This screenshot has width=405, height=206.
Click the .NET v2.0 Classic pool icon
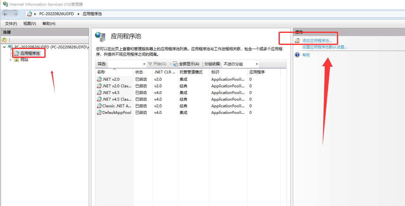coord(99,86)
